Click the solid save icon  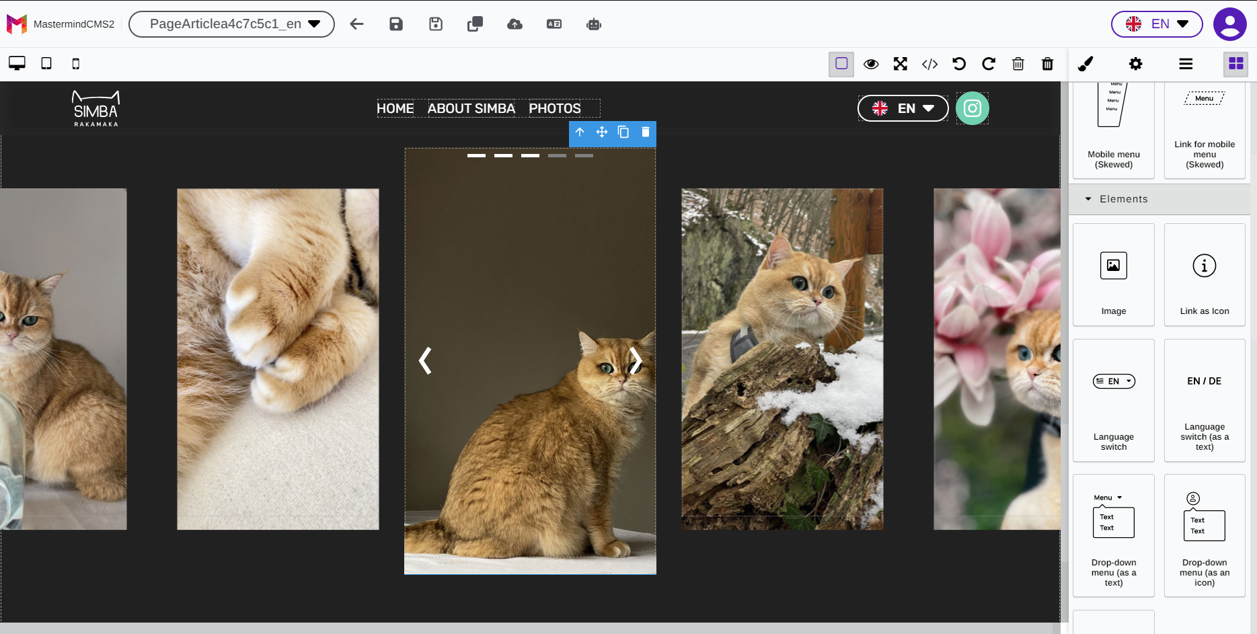[396, 24]
